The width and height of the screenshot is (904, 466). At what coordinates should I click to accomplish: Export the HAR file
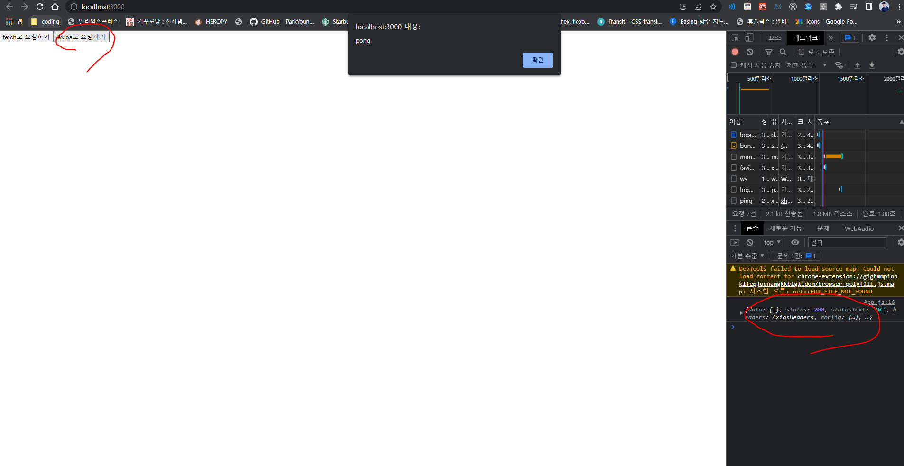tap(872, 65)
